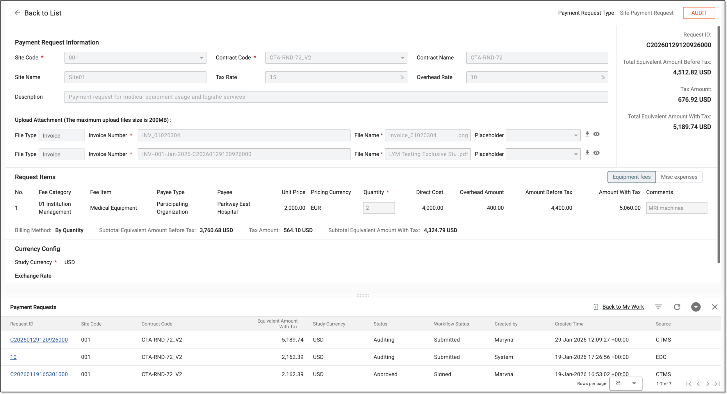
Task: Preview the Invoice_01020304 file with eye icon
Action: click(596, 134)
